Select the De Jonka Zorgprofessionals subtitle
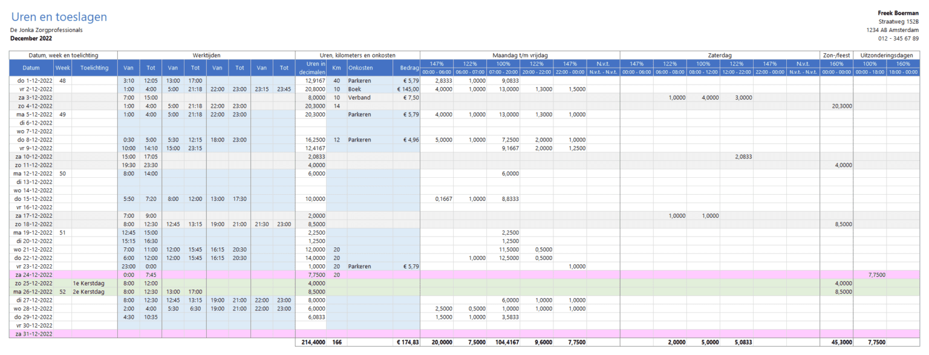 tap(46, 29)
